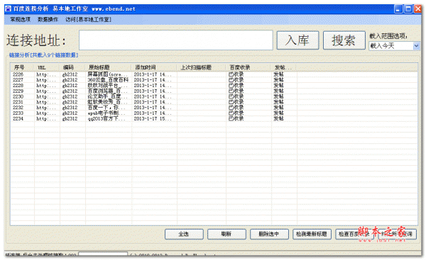Sort by the 序号 column header
This screenshot has height=260, width=426.
[x=22, y=67]
